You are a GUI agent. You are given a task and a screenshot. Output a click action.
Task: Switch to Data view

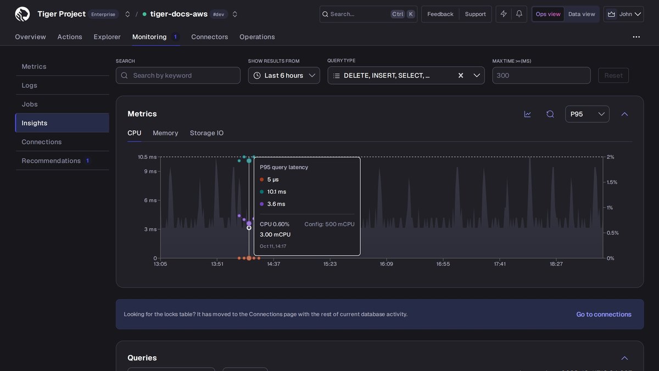click(582, 14)
